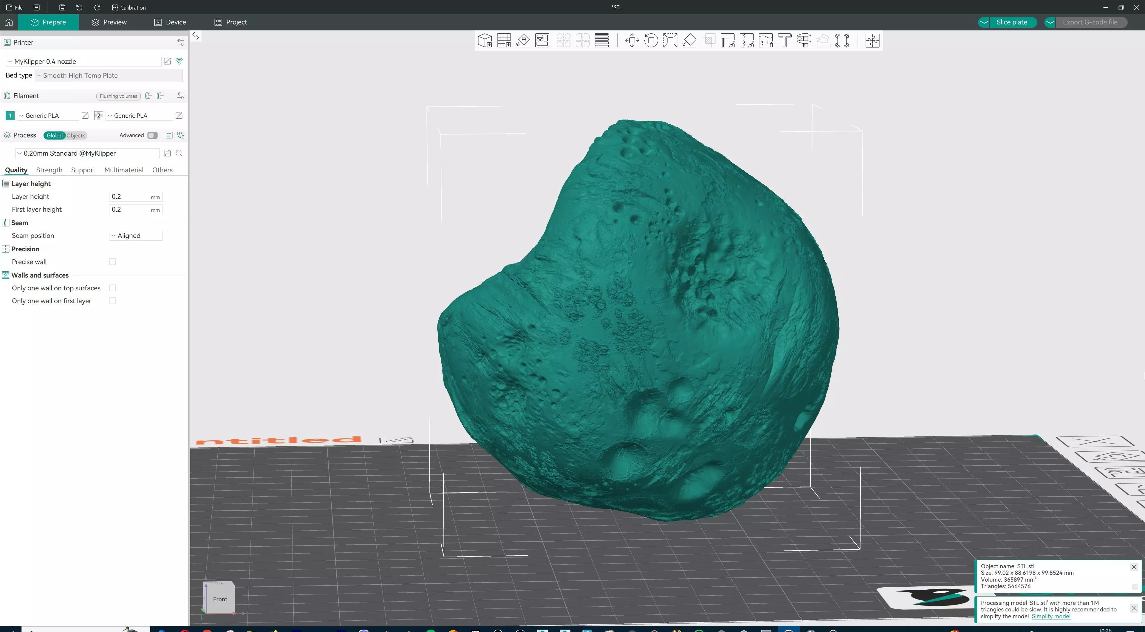1145x632 pixels.
Task: Collapse the sidebar panel arrow
Action: click(196, 36)
